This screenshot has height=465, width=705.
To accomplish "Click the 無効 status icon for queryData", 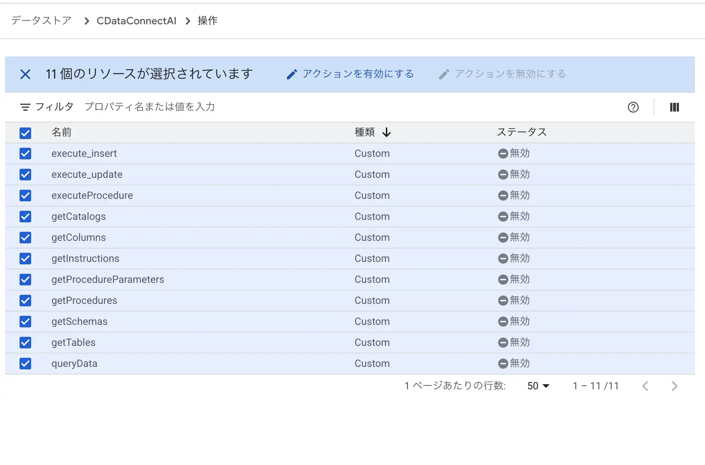I will click(503, 364).
